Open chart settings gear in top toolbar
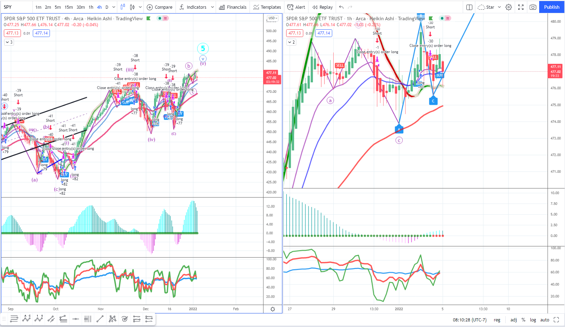Viewport: 565px width, 327px height. pyautogui.click(x=508, y=7)
